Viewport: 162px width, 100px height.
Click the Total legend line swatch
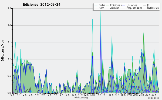tap(96, 5)
